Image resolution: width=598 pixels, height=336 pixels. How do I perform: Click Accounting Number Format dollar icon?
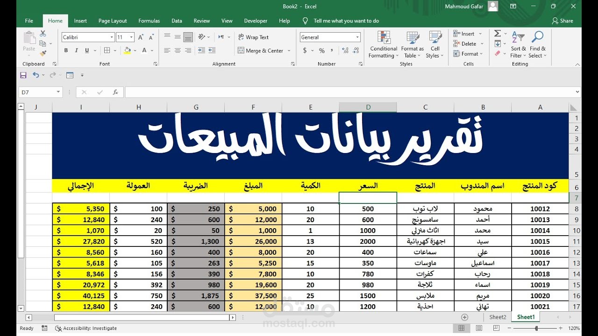coord(305,50)
